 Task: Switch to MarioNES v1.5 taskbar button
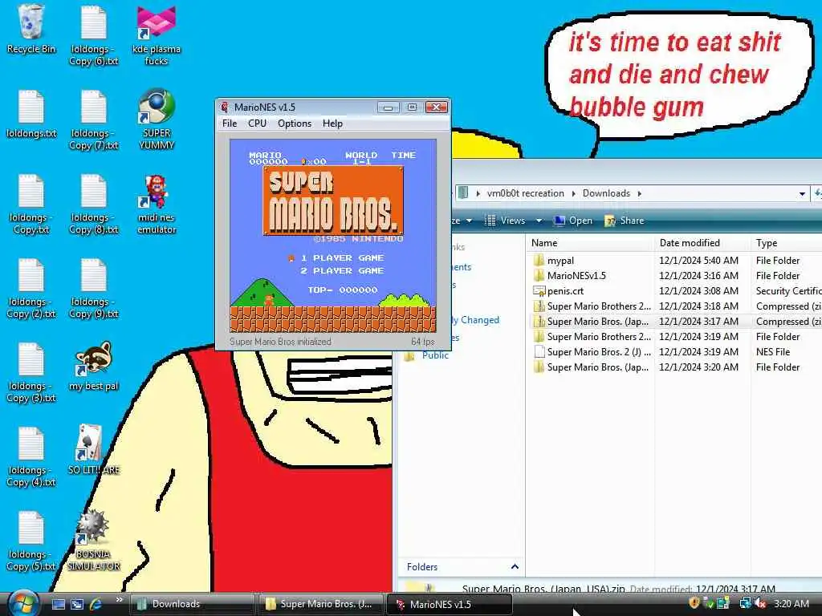pyautogui.click(x=449, y=604)
